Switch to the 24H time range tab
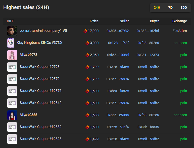This screenshot has width=194, height=148. (x=157, y=8)
